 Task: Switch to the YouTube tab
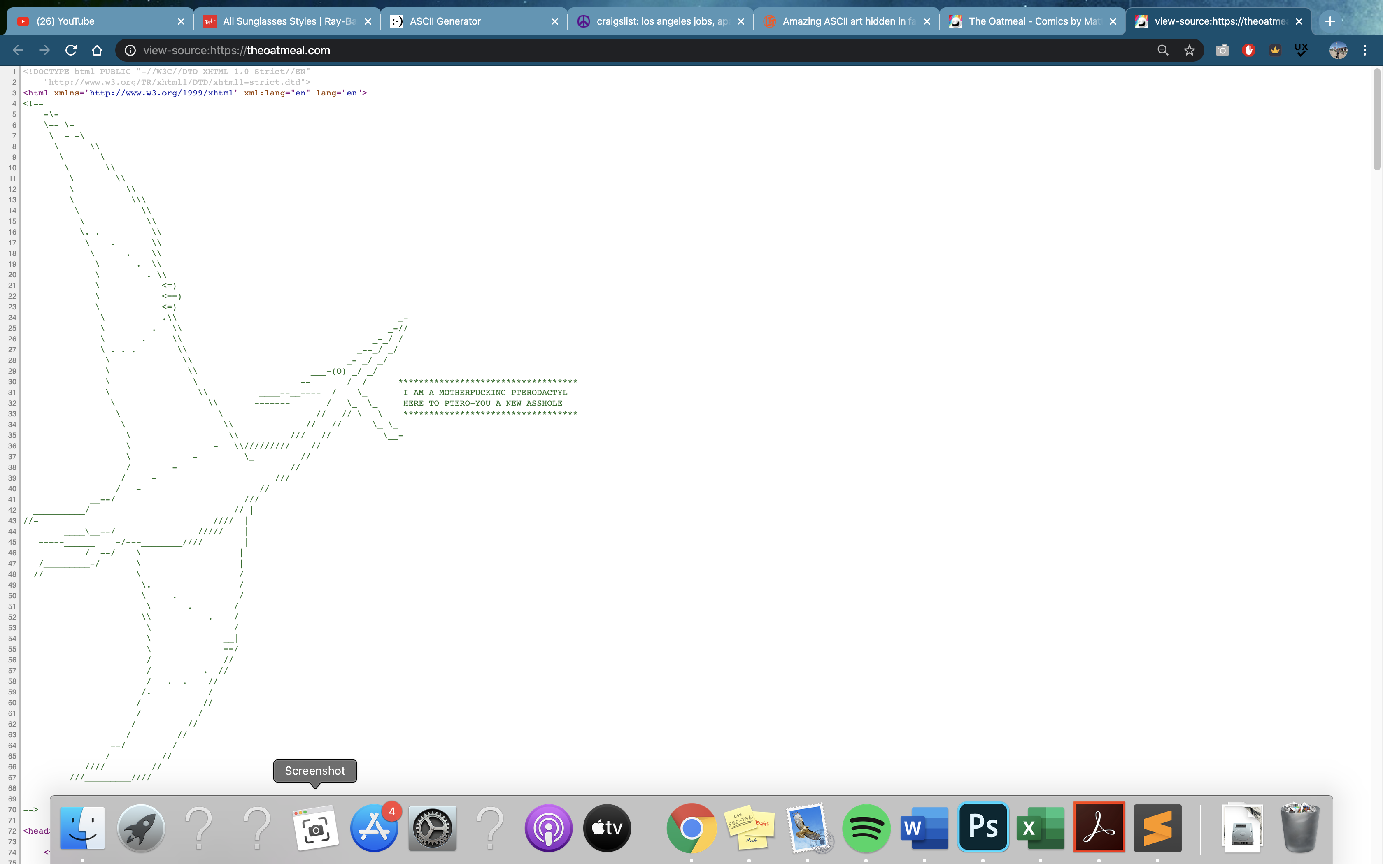tap(86, 21)
